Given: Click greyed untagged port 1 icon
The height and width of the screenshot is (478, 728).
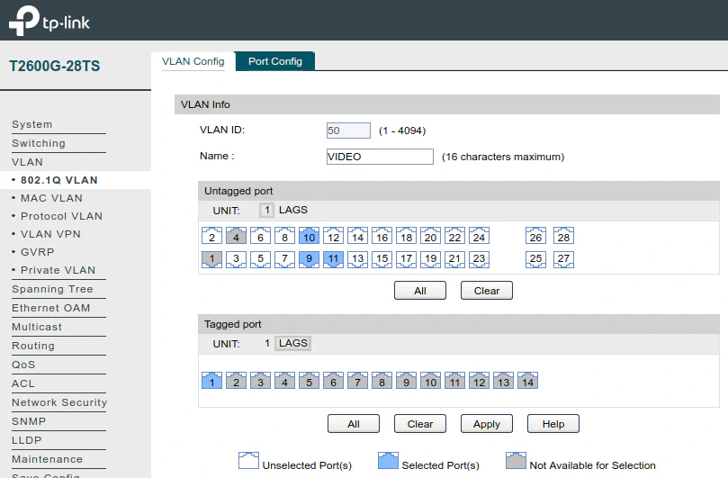Looking at the screenshot, I should click(211, 259).
